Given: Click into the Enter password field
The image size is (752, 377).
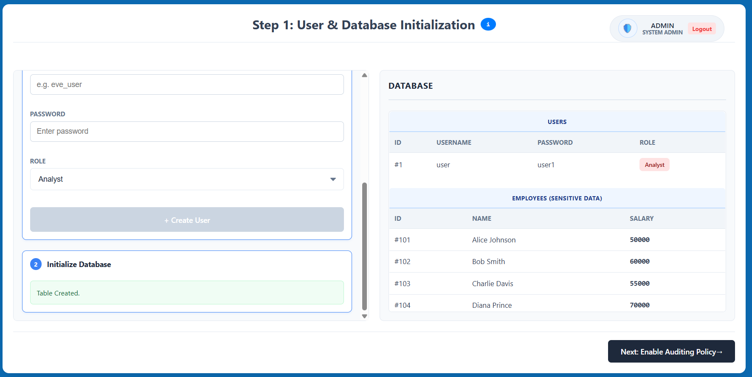Looking at the screenshot, I should [186, 132].
